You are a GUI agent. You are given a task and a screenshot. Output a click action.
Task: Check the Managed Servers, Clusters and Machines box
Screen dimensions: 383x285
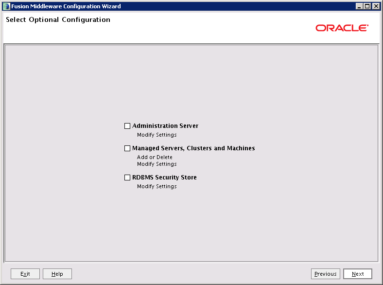click(x=127, y=148)
